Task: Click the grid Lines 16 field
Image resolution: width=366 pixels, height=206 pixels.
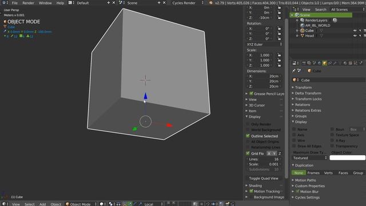Action: pyautogui.click(x=264, y=159)
